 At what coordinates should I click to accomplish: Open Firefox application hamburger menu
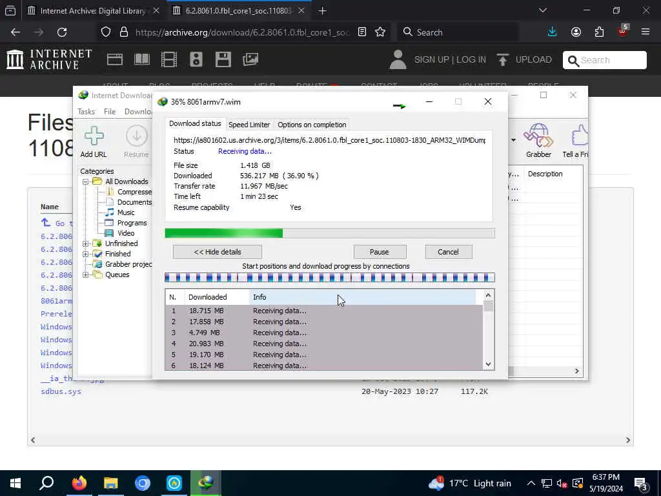click(x=646, y=32)
